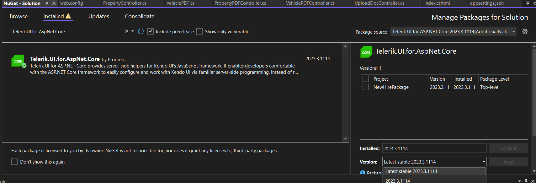536x183 pixels.
Task: Click the Telerik package icon in list
Action: point(18,61)
